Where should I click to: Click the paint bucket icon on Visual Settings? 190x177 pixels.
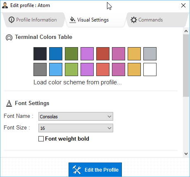click(73, 20)
